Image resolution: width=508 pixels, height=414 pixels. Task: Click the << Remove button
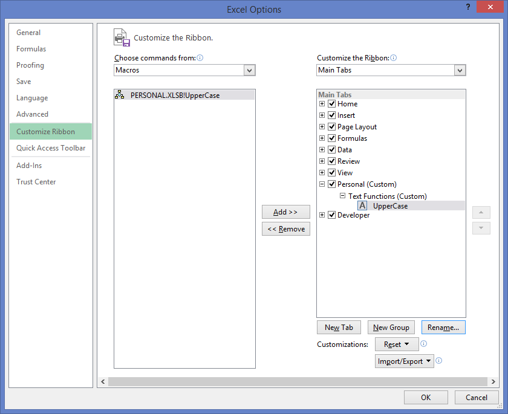coord(285,229)
